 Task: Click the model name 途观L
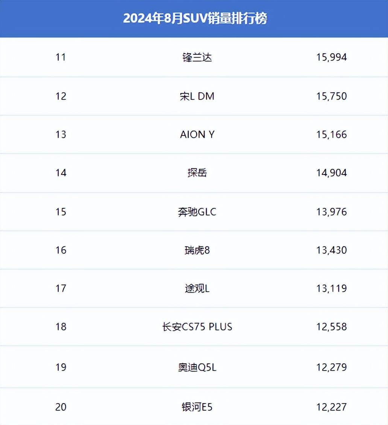[x=197, y=288]
